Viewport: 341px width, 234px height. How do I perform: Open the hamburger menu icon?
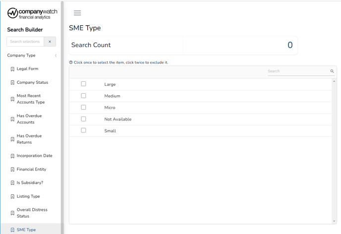click(x=77, y=13)
